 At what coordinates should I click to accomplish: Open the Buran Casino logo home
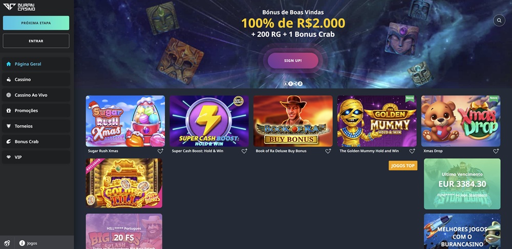[19, 7]
